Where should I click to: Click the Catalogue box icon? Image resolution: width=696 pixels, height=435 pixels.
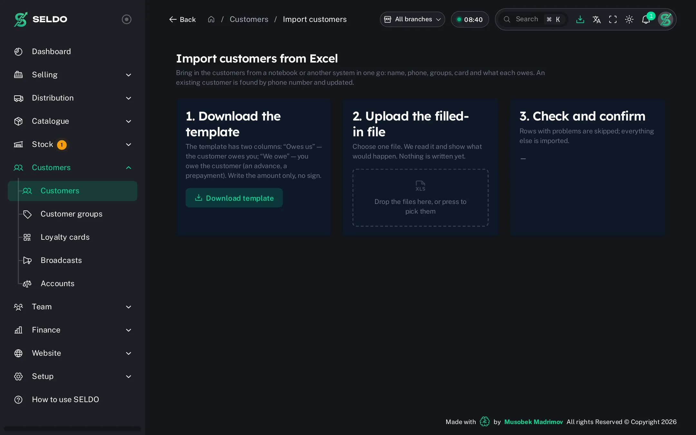click(18, 121)
